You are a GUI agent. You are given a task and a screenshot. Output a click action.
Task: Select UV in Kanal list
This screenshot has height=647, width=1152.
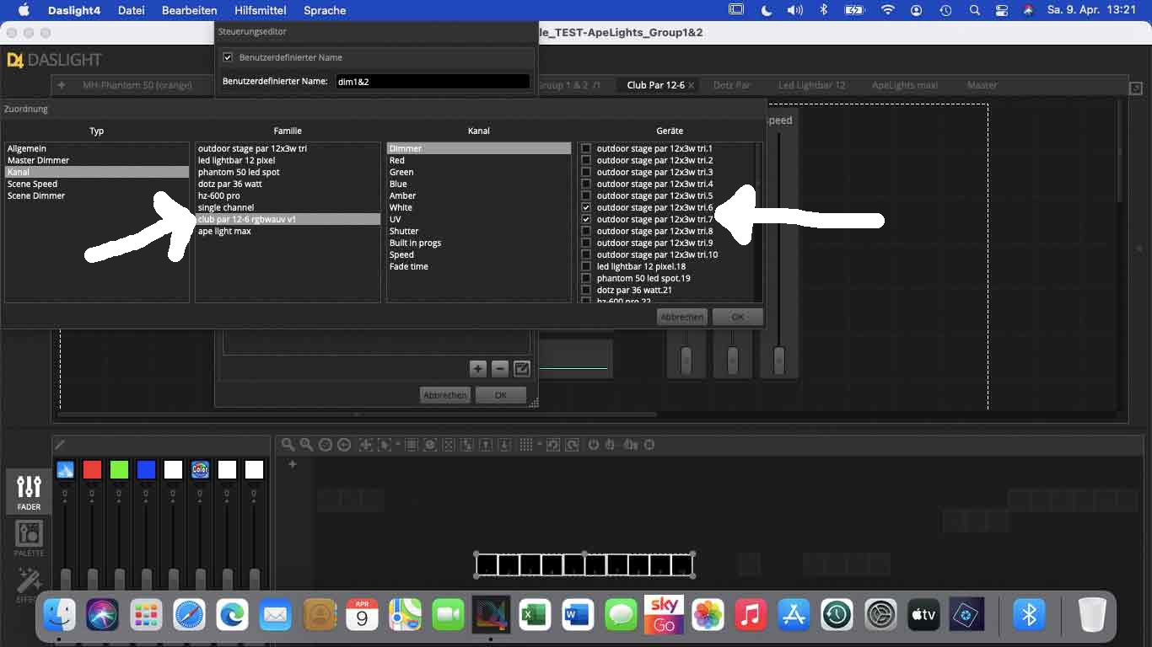(x=478, y=219)
